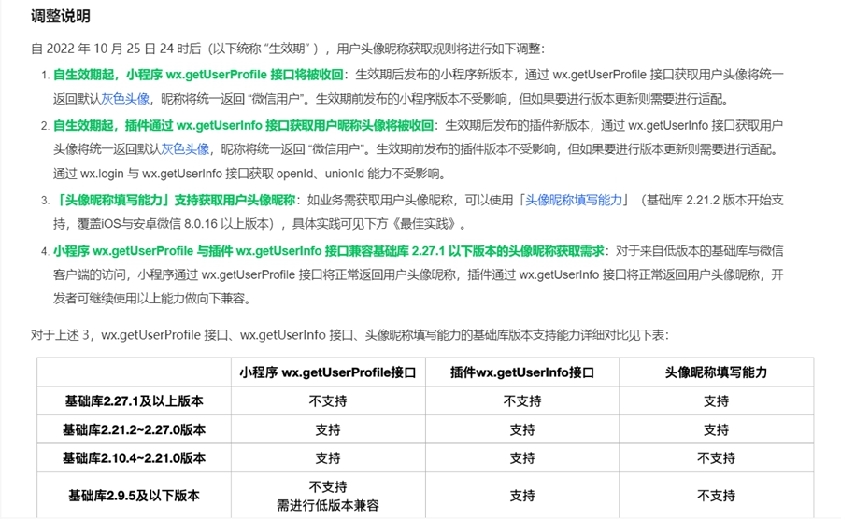Click the sentence starting 自 2022 年 10 月 25 日
Viewport: 841px width, 519px height.
click(288, 49)
